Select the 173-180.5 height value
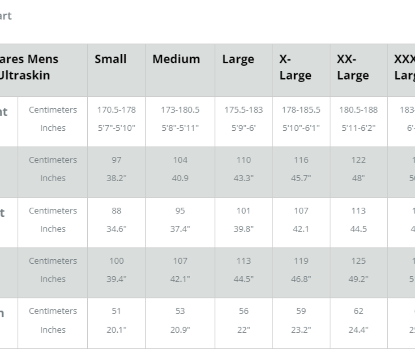415x364 pixels. click(180, 110)
